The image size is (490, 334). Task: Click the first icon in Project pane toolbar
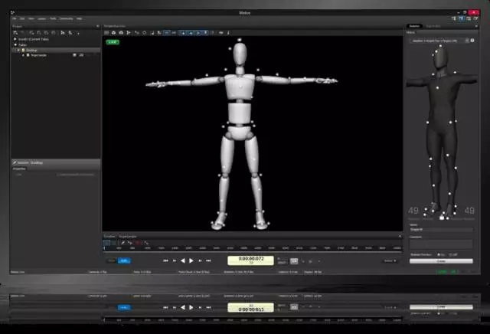click(x=15, y=33)
